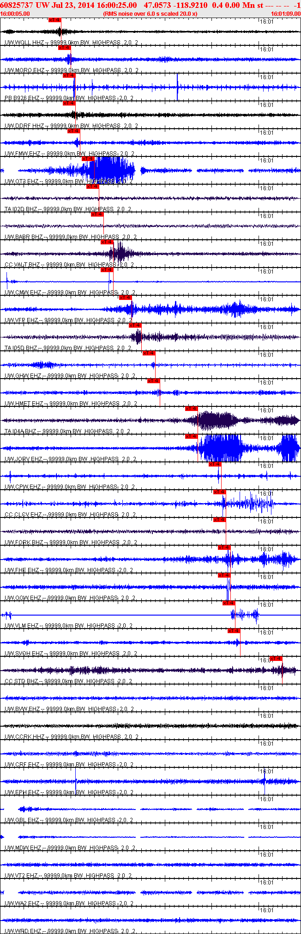Click the xT 4 marker on TA.I02D trace
The image size is (301, 934).
point(92,187)
